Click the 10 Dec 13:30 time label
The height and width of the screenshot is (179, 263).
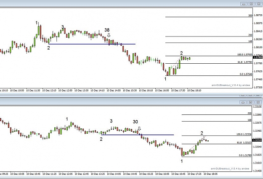[x=81, y=91]
